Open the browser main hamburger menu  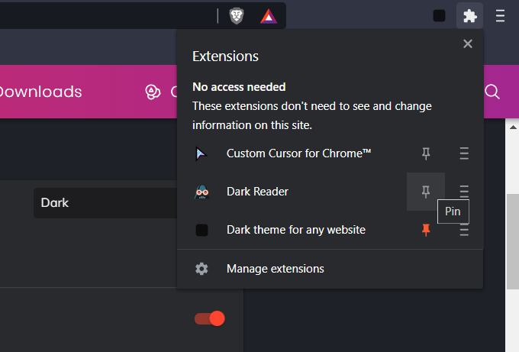(500, 15)
